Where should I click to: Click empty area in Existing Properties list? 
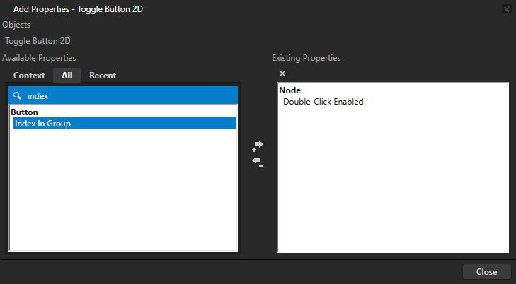pos(393,184)
